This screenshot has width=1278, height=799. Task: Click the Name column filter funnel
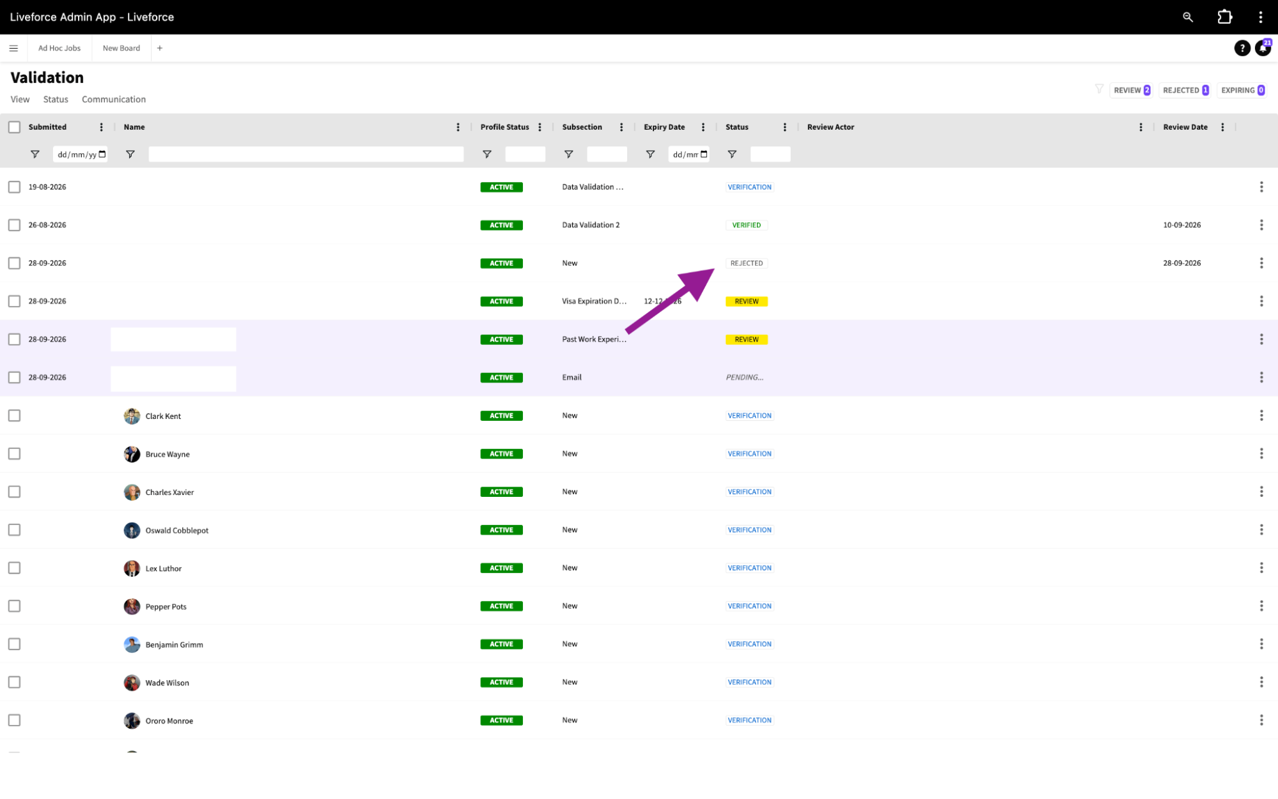(130, 155)
